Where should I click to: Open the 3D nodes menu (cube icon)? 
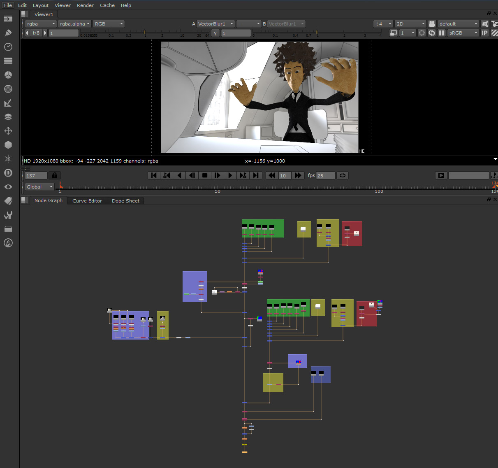[x=8, y=145]
